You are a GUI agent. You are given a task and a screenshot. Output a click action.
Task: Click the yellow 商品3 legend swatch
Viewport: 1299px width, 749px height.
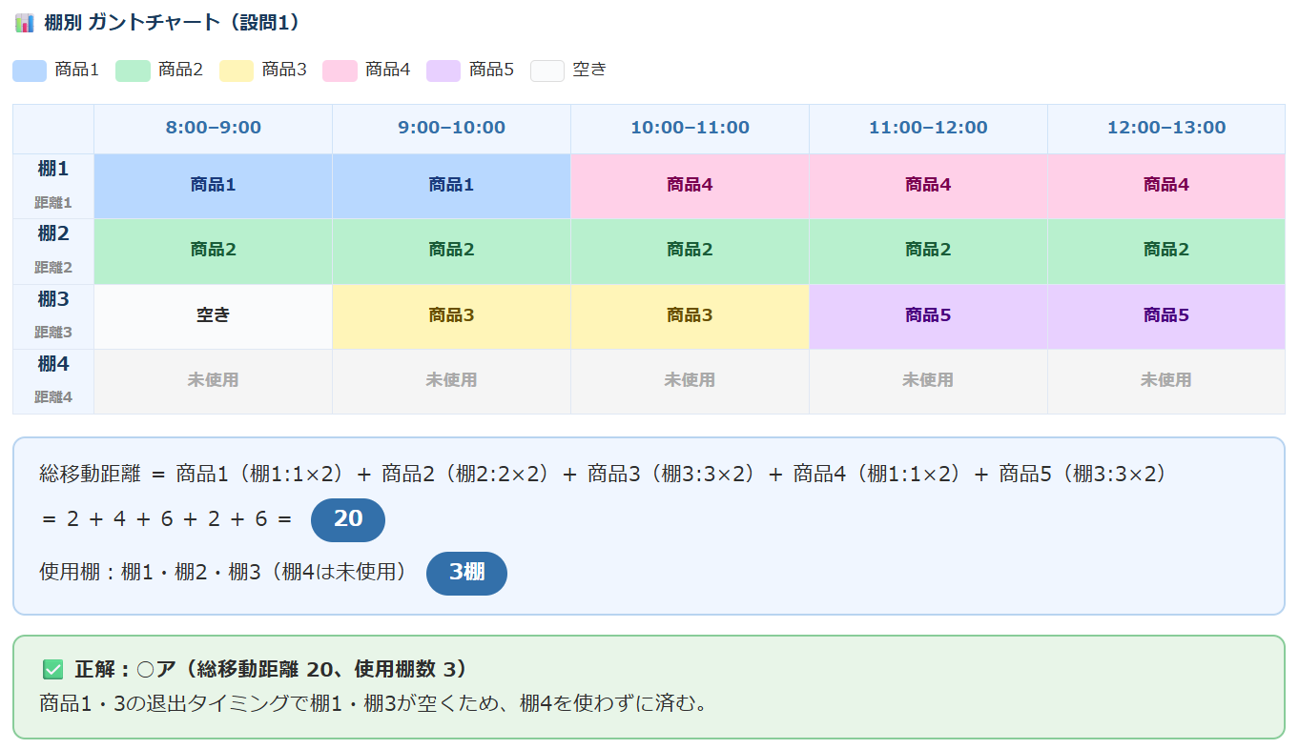[x=237, y=71]
